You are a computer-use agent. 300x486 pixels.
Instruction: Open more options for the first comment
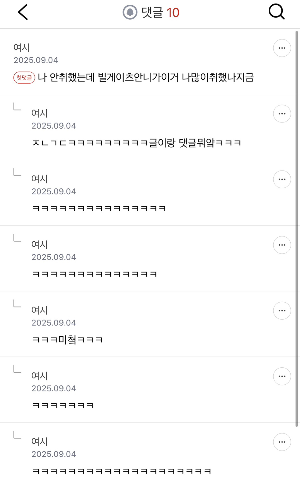click(282, 48)
